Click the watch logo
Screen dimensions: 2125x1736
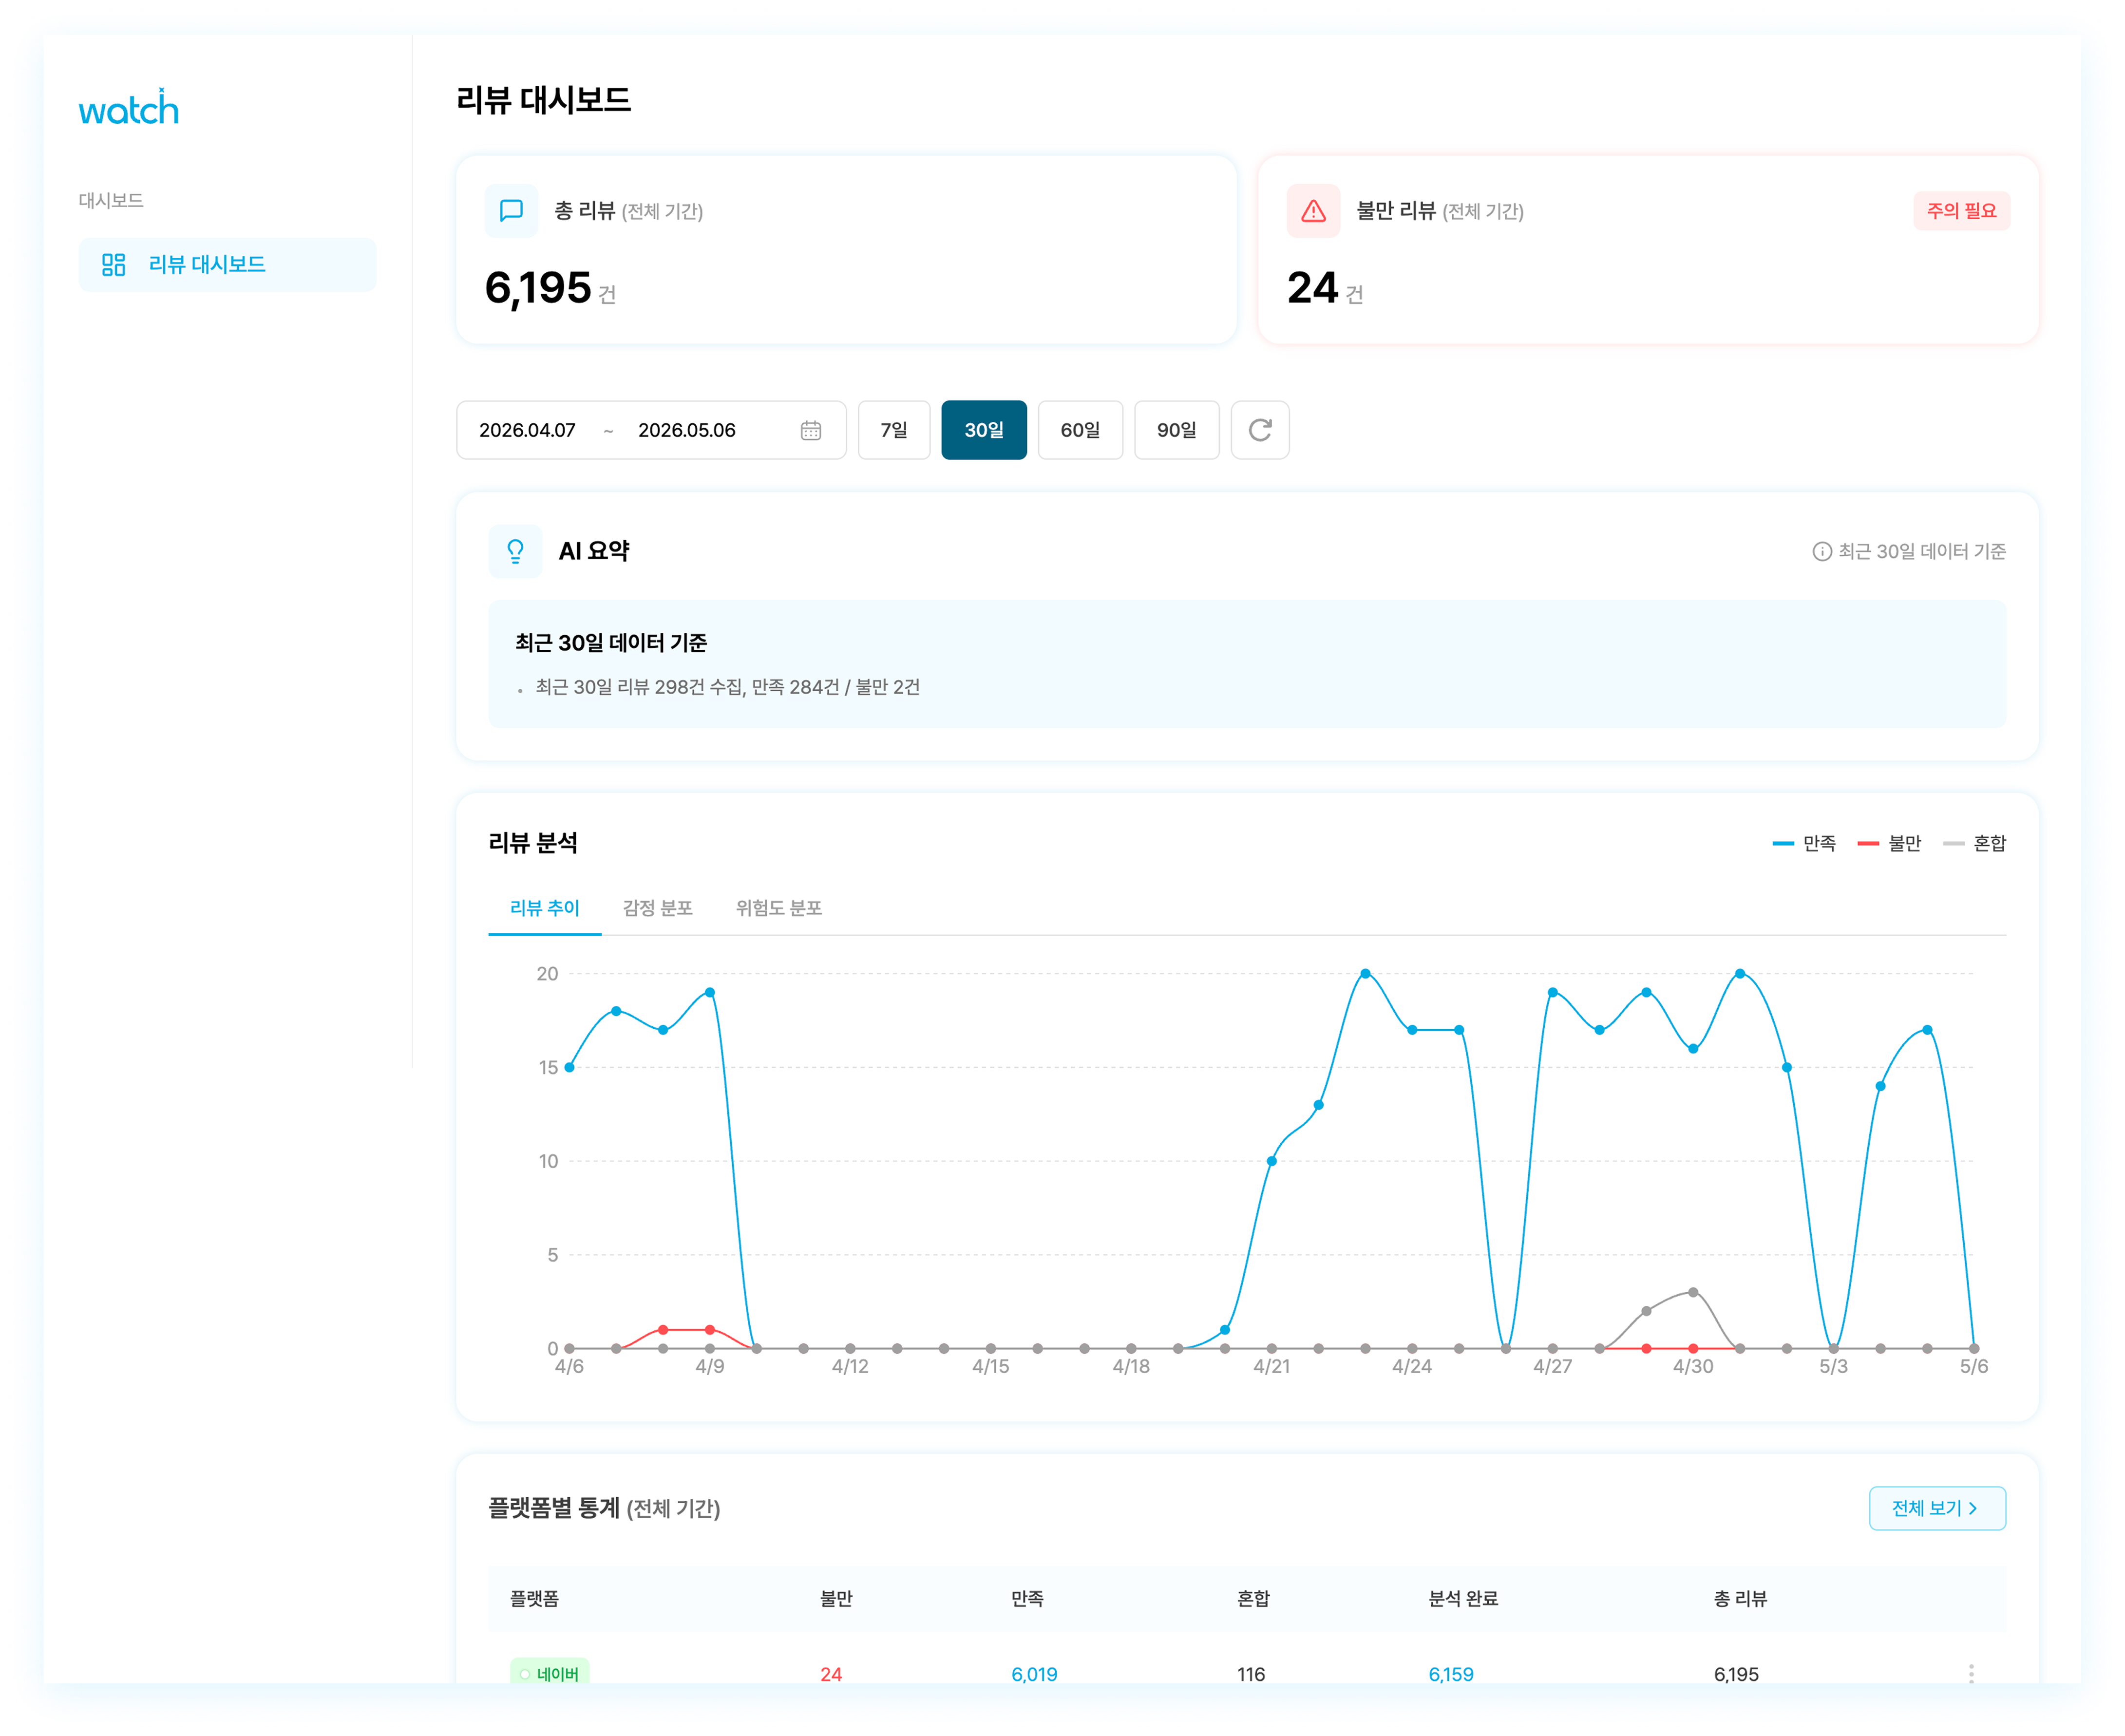128,108
